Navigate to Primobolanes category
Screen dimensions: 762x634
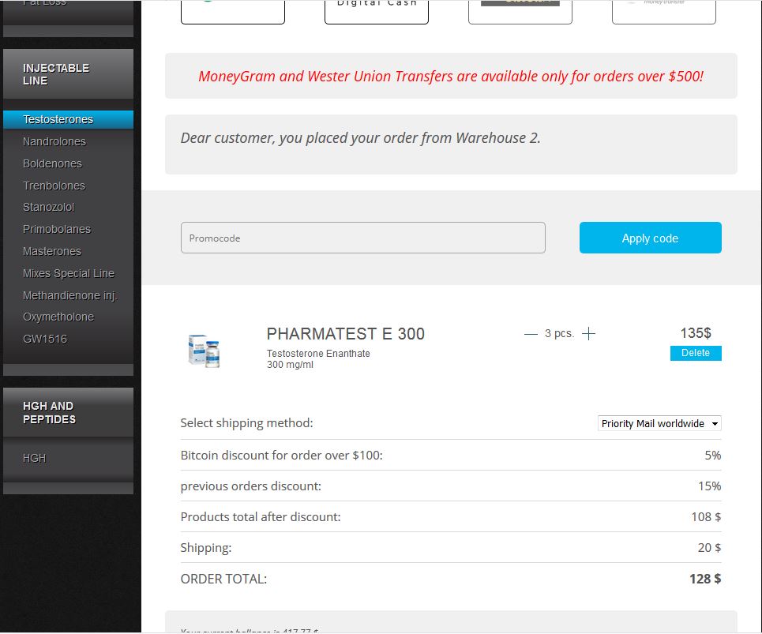point(57,230)
